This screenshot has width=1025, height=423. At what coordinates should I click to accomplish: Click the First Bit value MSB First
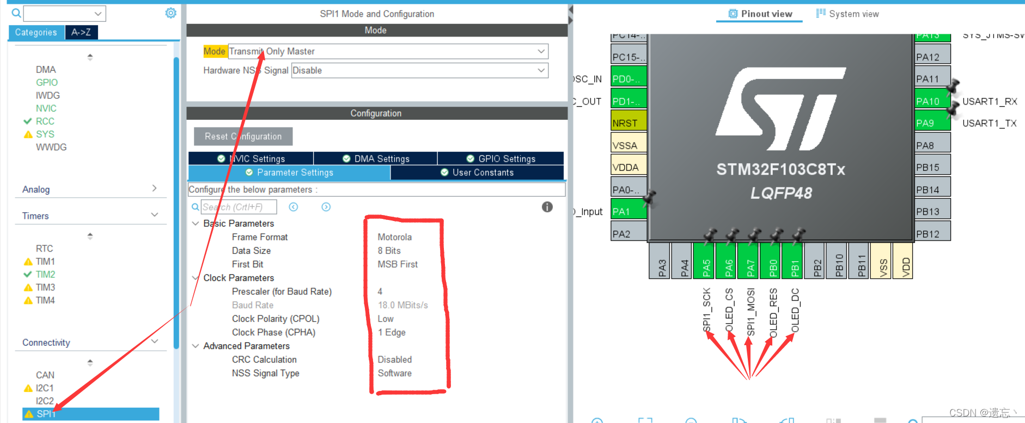pyautogui.click(x=398, y=264)
